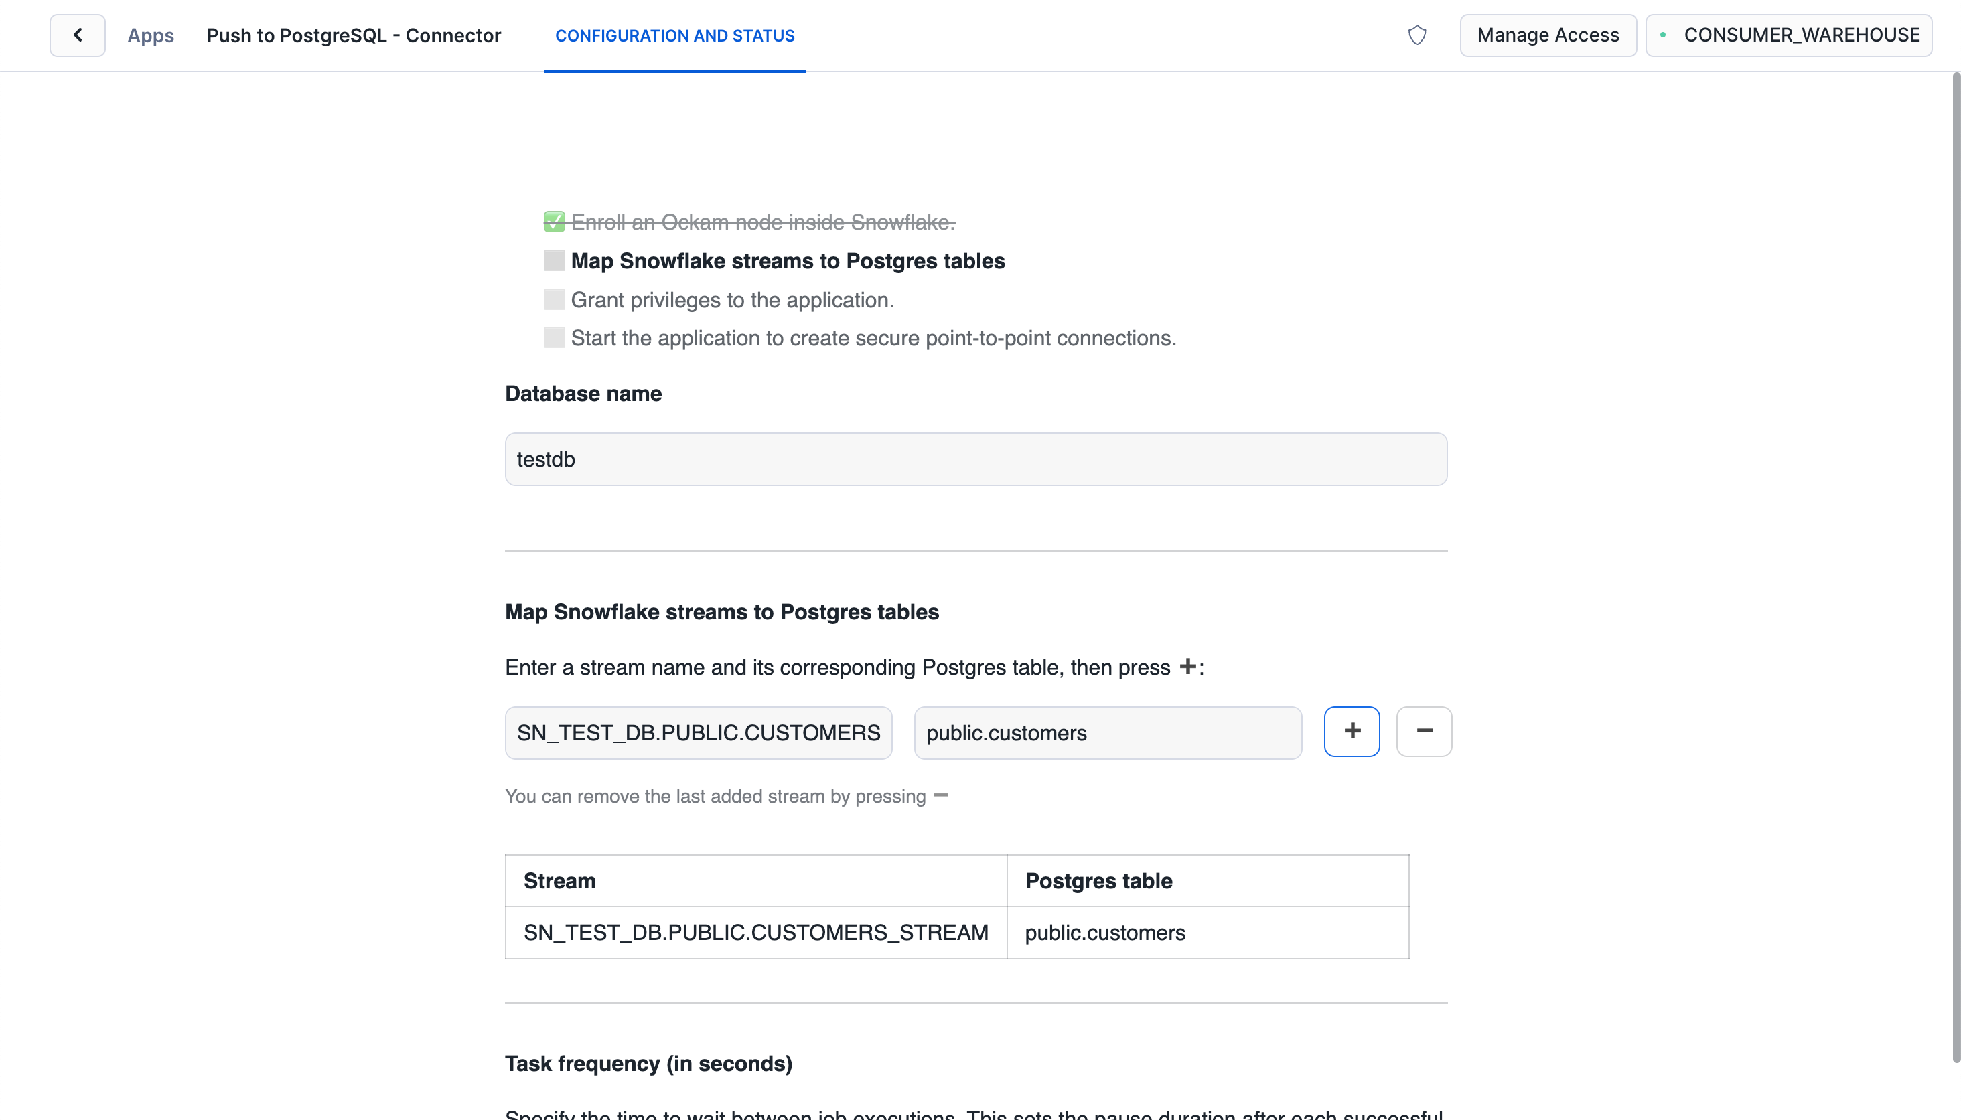Toggle the Map Snowflake streams checkbox
Image resolution: width=1961 pixels, height=1120 pixels.
point(554,260)
